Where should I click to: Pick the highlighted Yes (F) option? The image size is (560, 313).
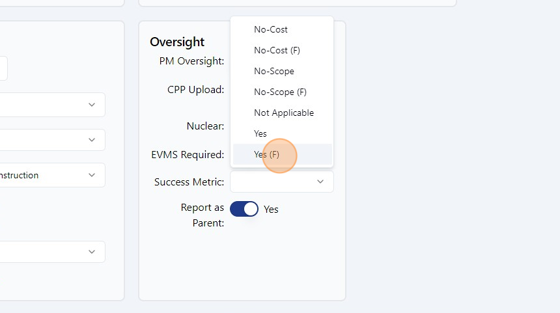point(267,154)
